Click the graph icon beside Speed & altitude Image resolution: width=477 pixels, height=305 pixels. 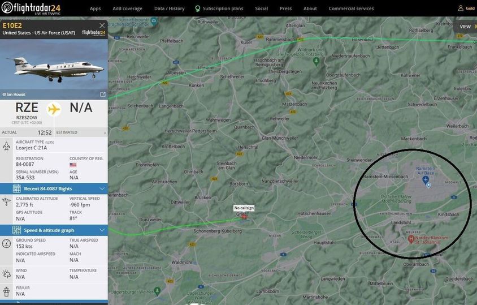click(x=16, y=230)
